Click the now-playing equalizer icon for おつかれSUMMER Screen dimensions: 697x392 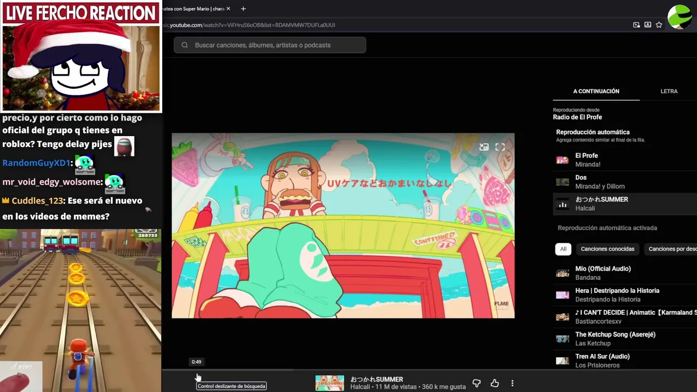point(563,204)
